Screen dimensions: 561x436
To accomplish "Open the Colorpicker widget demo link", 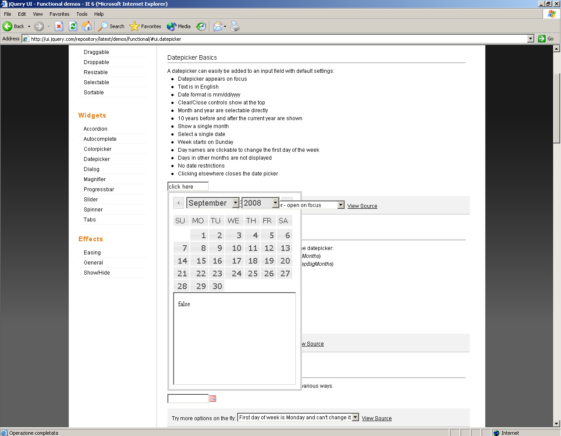I will tap(97, 149).
